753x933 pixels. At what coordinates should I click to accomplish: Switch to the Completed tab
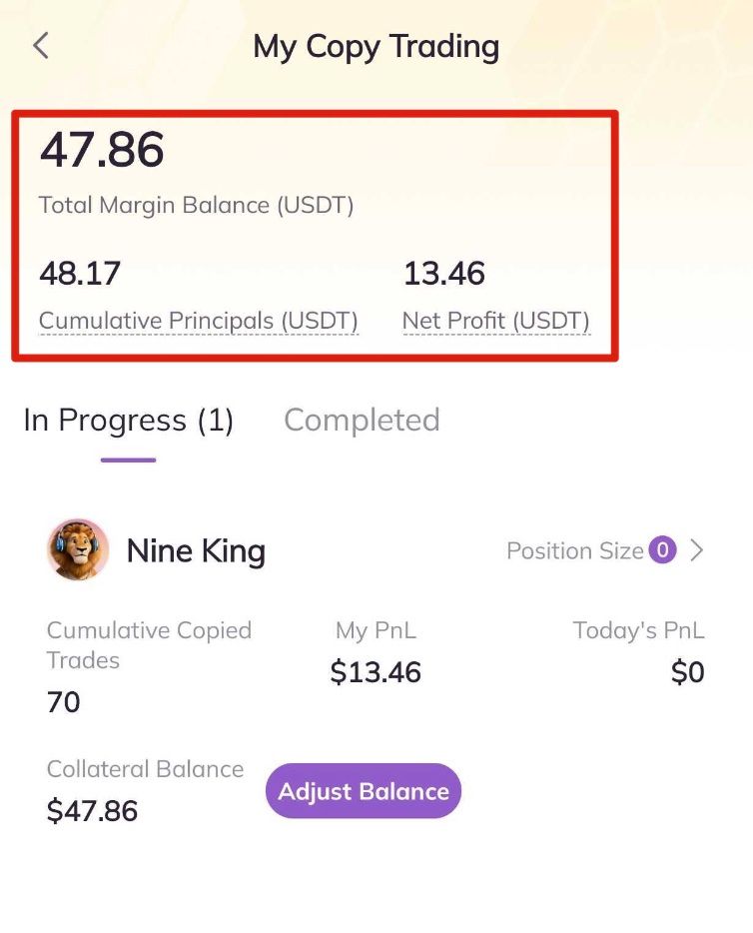click(x=362, y=421)
